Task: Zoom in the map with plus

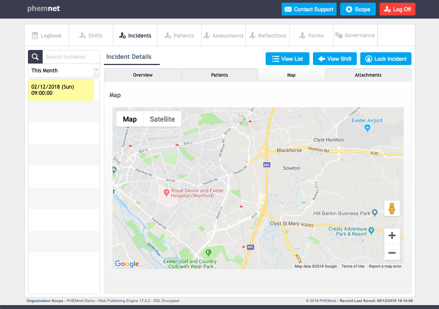Action: (x=392, y=235)
